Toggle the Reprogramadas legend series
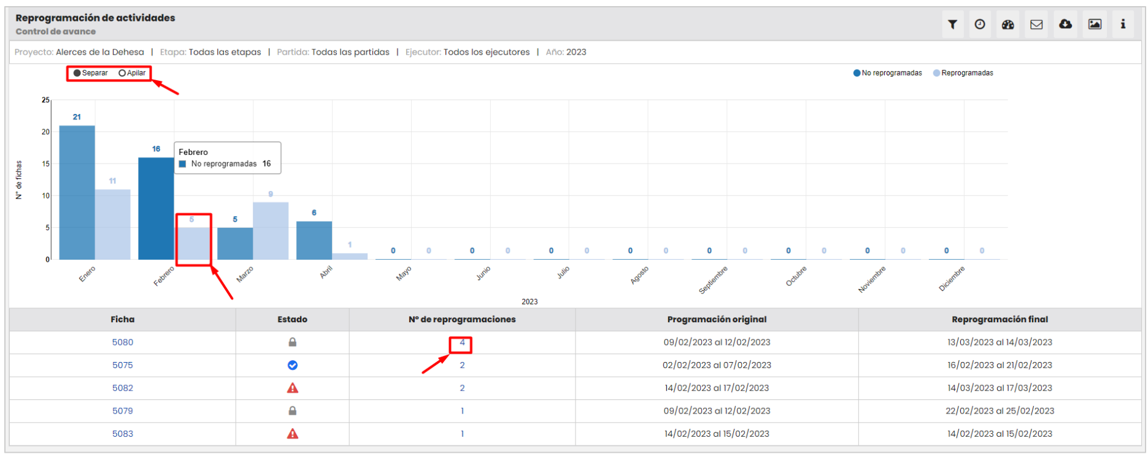This screenshot has height=457, width=1148. [x=963, y=73]
